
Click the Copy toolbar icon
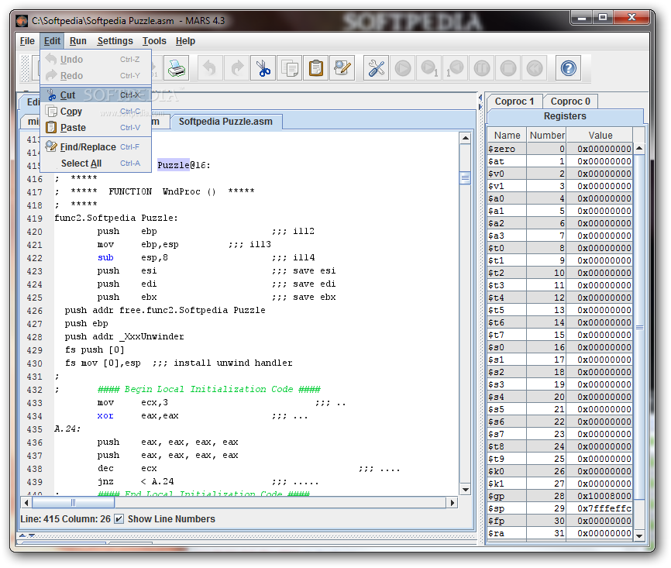click(x=290, y=68)
